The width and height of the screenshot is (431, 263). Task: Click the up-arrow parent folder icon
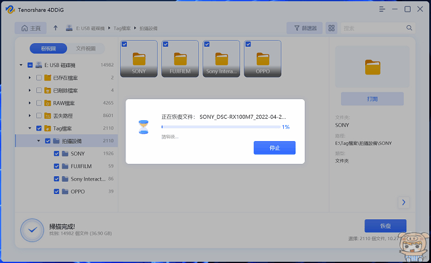pyautogui.click(x=56, y=28)
